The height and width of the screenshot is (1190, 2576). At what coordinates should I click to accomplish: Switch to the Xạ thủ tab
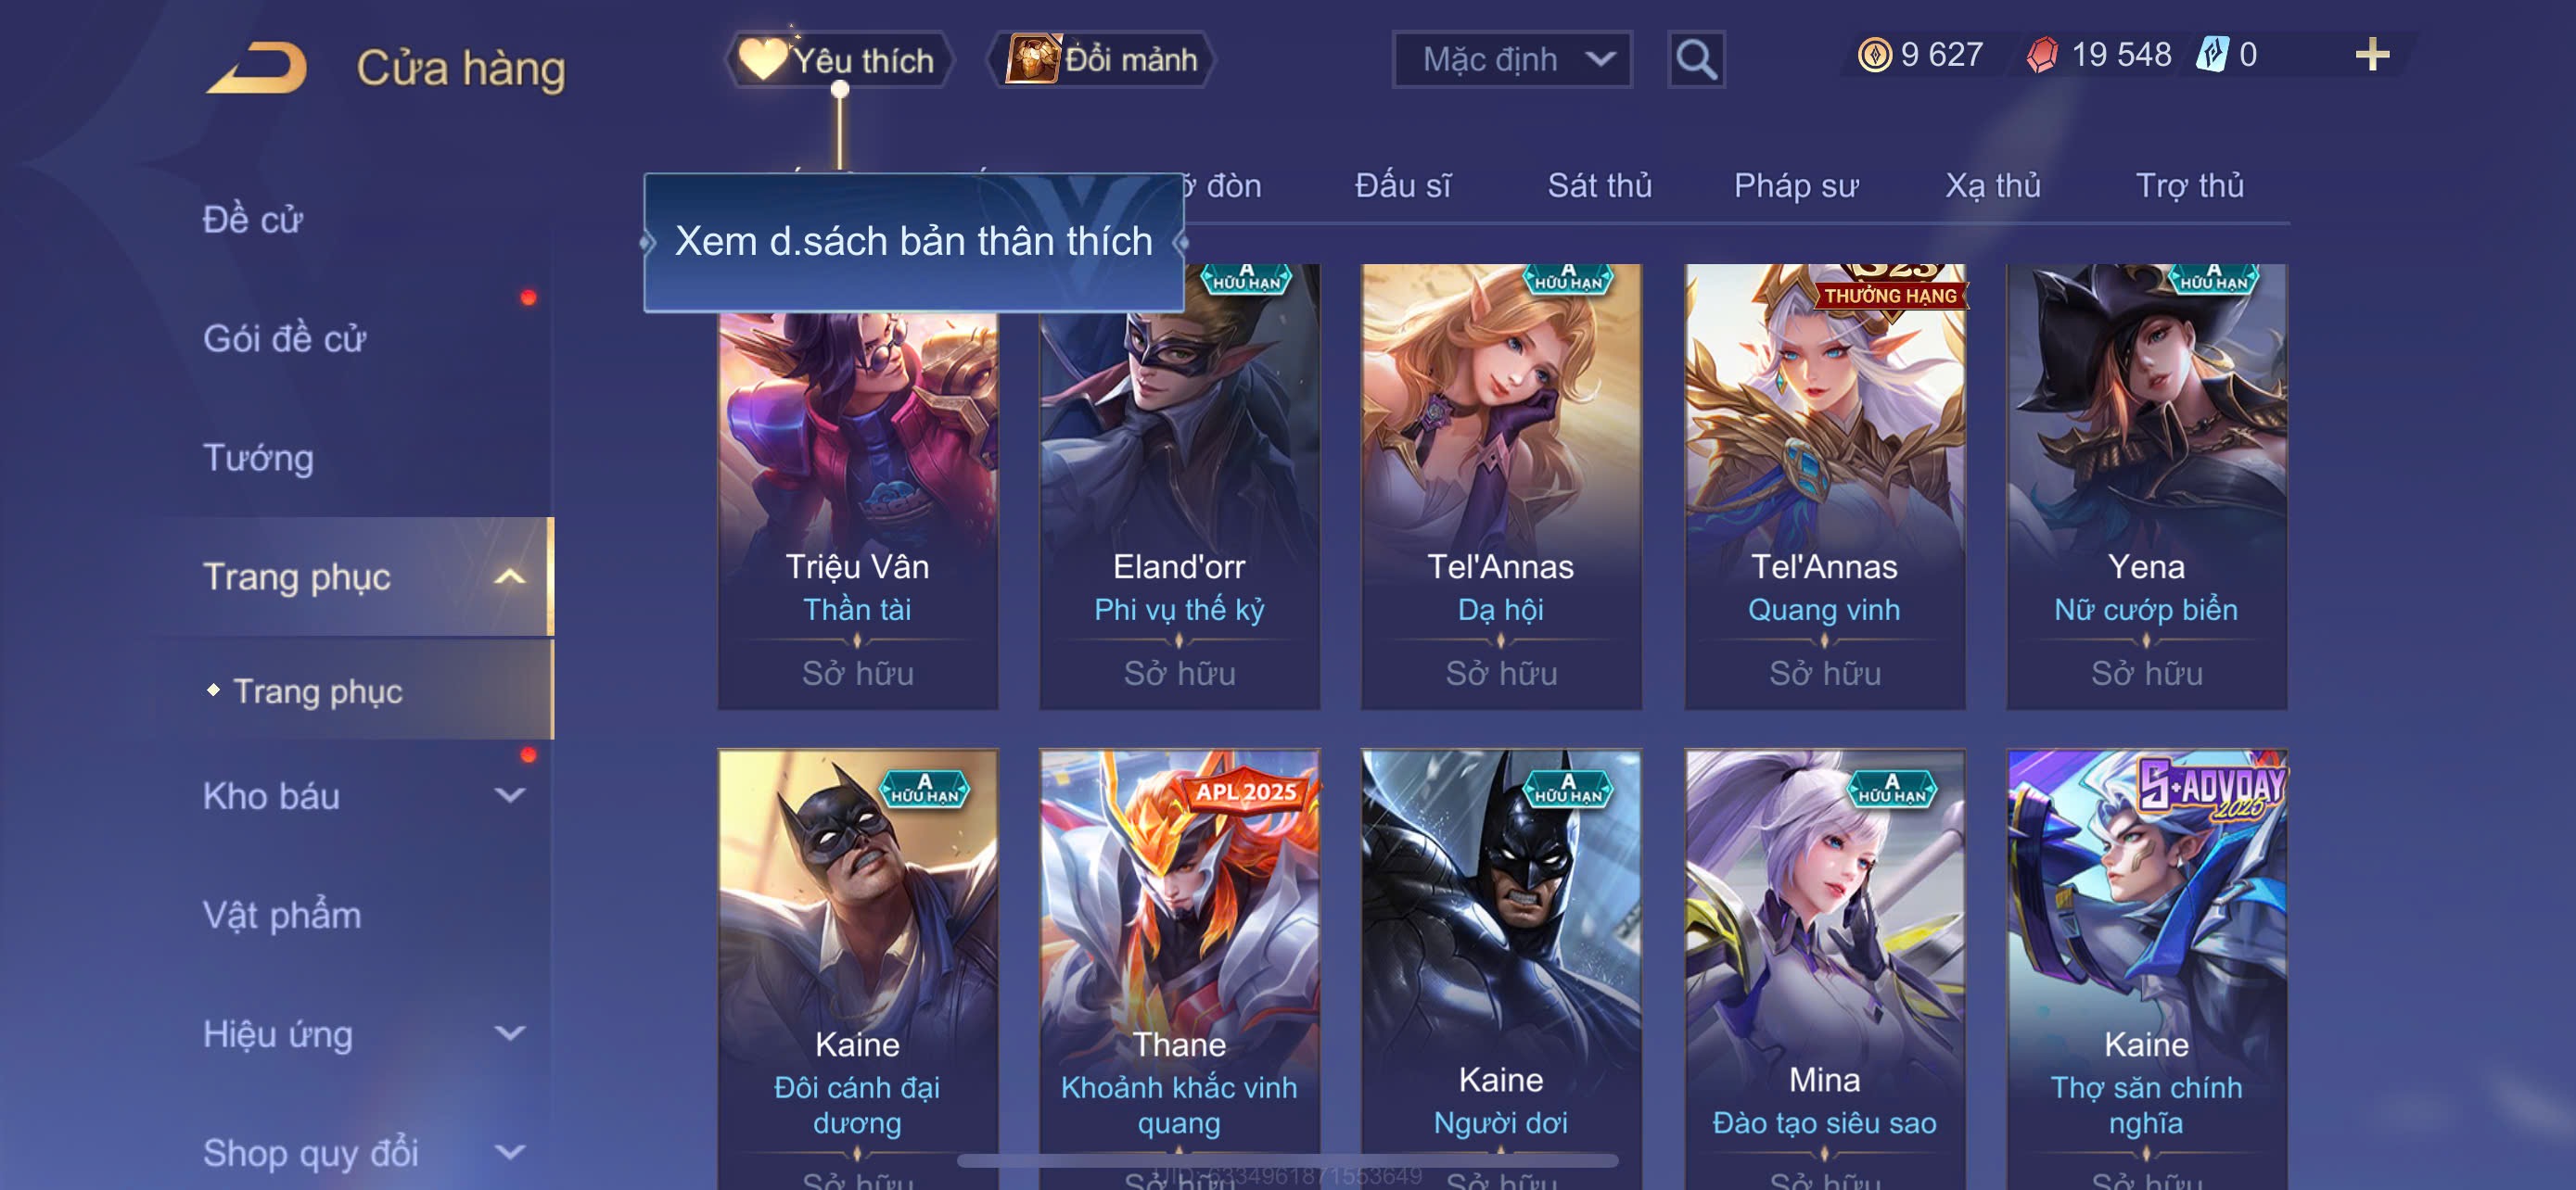pyautogui.click(x=1992, y=186)
